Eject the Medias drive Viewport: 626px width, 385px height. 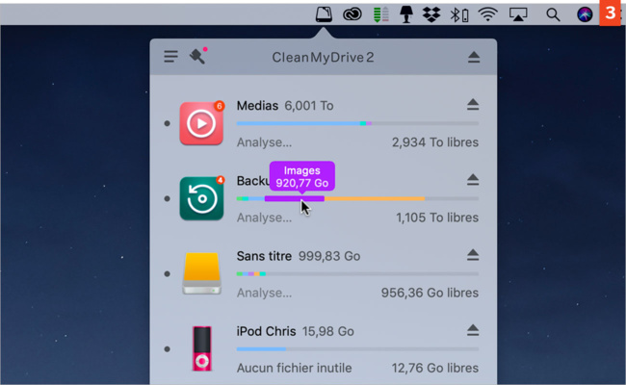[473, 105]
